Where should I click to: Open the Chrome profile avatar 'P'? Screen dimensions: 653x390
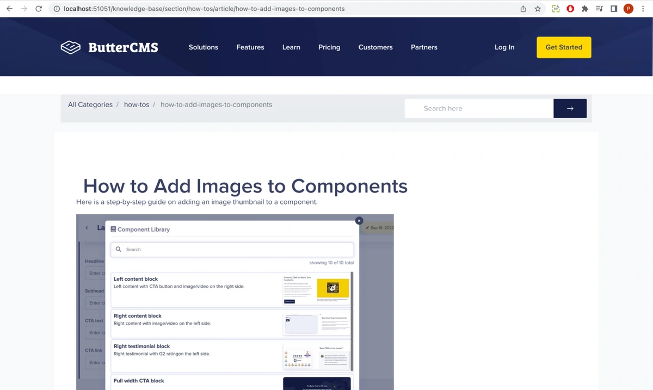pyautogui.click(x=628, y=9)
